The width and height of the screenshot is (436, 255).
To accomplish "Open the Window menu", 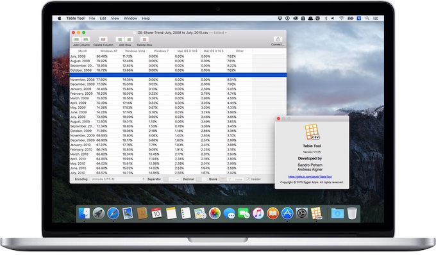I will pyautogui.click(x=130, y=19).
